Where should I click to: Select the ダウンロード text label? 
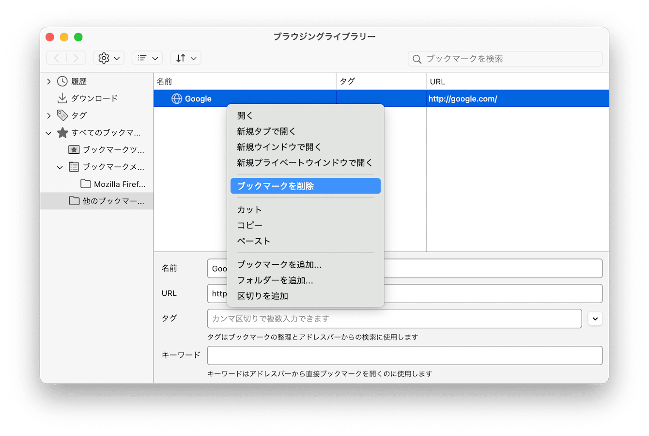pos(94,98)
